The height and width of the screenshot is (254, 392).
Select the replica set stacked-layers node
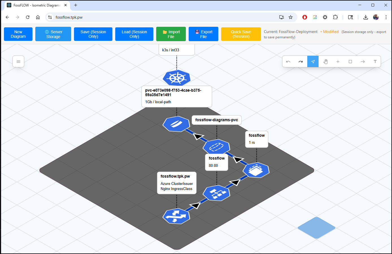coord(256,170)
